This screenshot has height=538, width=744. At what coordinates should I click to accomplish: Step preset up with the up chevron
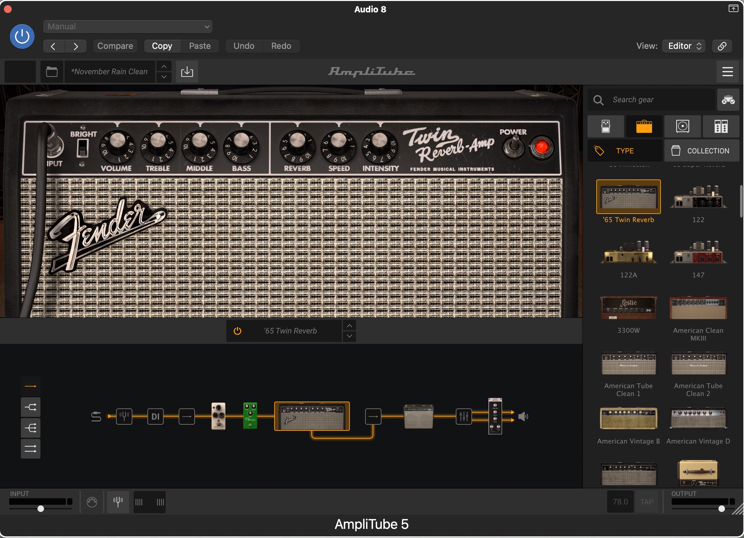coord(164,66)
